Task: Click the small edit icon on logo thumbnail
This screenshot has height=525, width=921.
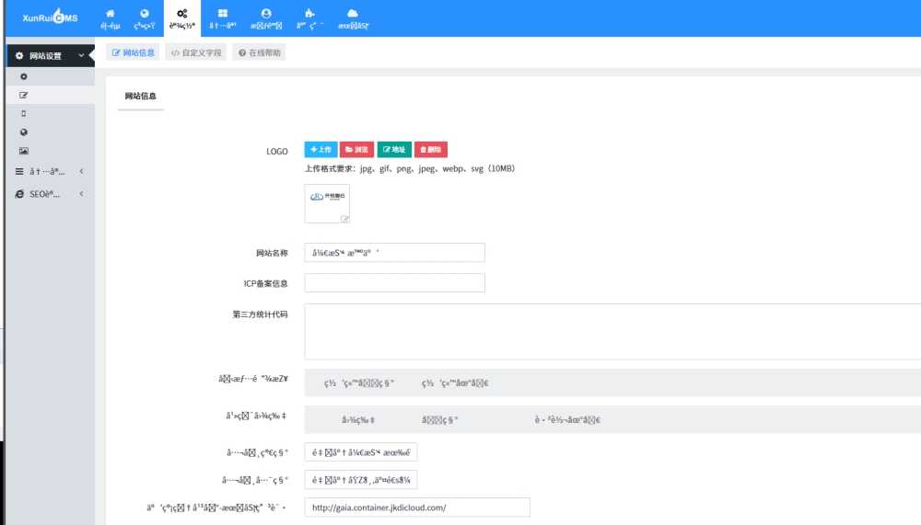Action: pos(344,219)
